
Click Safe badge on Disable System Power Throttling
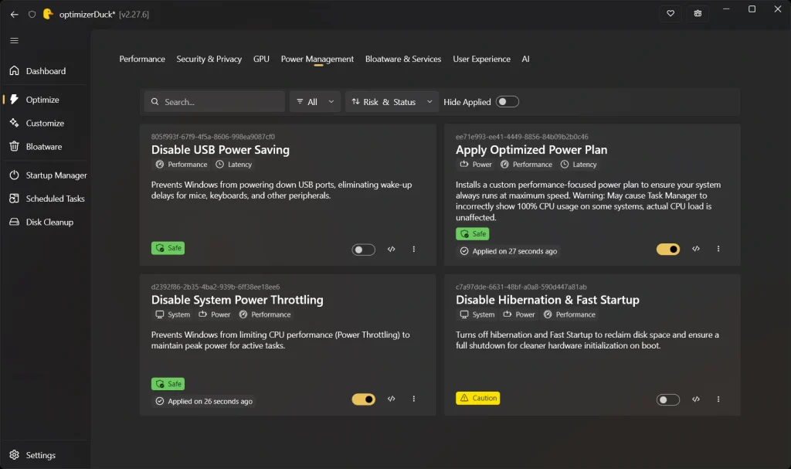(168, 384)
